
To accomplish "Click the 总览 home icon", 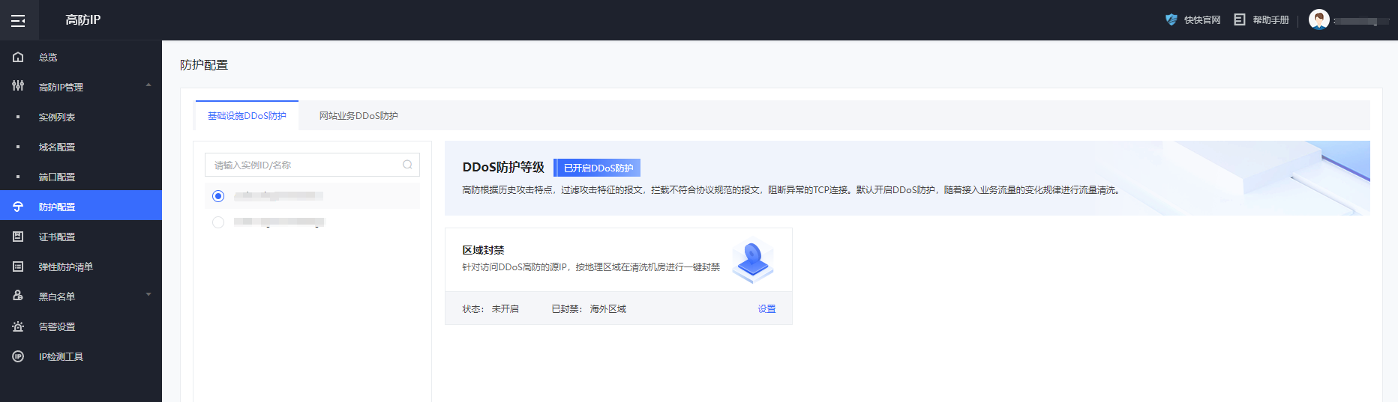I will (18, 57).
